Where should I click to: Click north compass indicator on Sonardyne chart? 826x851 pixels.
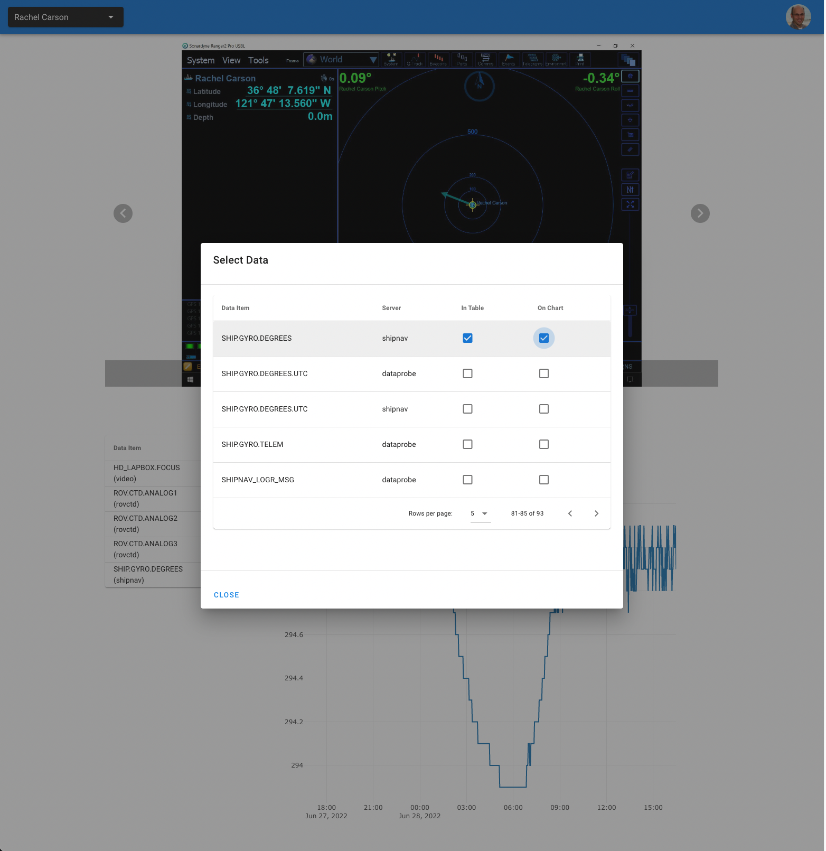pos(480,86)
